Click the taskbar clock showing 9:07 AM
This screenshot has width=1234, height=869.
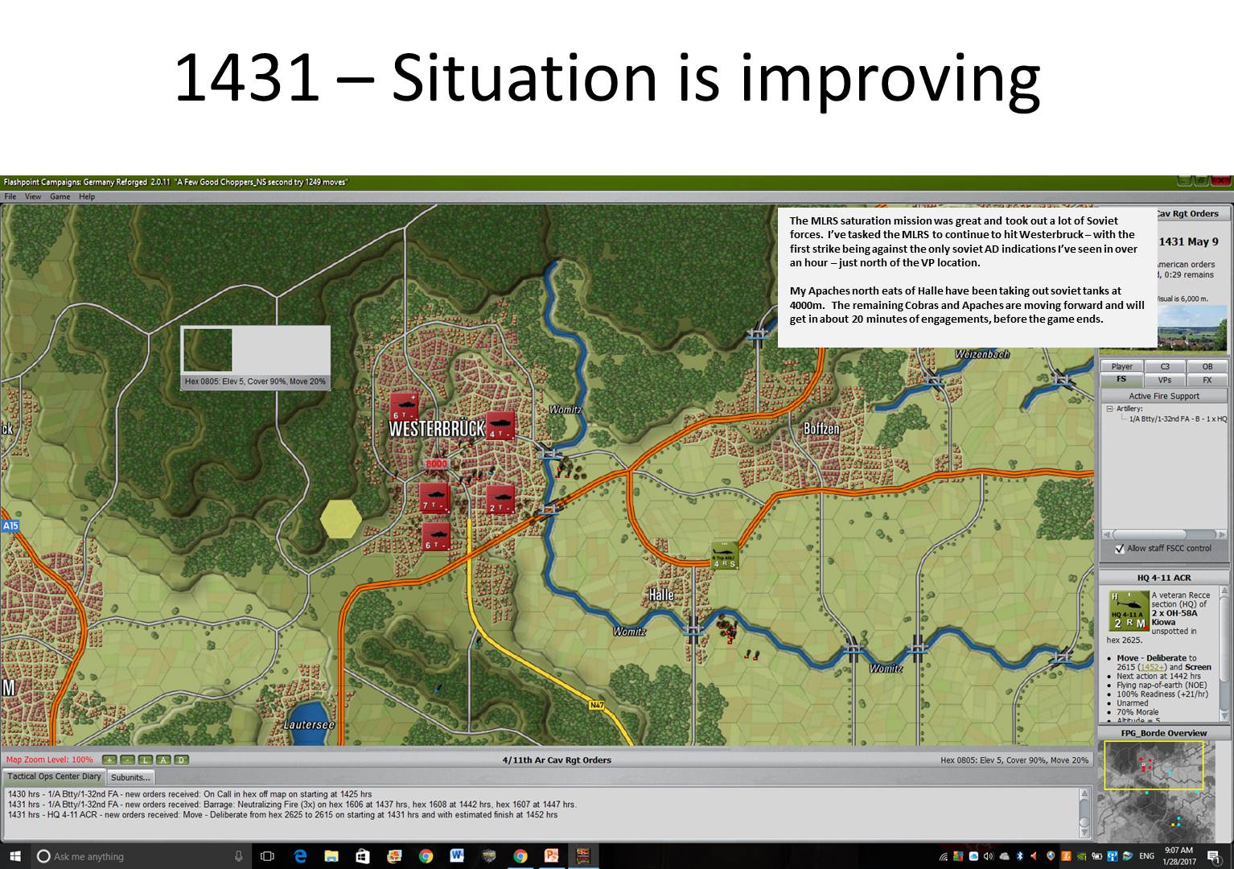pyautogui.click(x=1178, y=856)
